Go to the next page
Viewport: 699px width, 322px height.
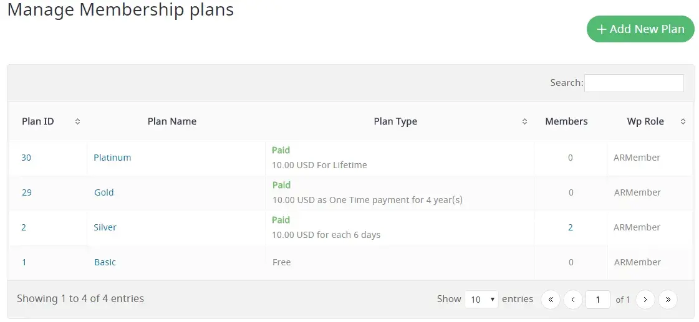(x=645, y=300)
